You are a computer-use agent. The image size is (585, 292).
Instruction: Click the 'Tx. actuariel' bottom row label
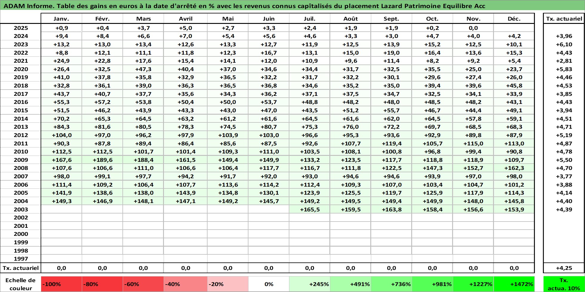pyautogui.click(x=21, y=268)
